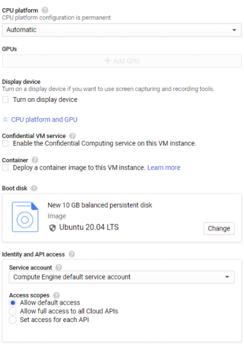The height and width of the screenshot is (346, 244).
Task: Click help icon for Identity and API access
Action: pos(71,254)
